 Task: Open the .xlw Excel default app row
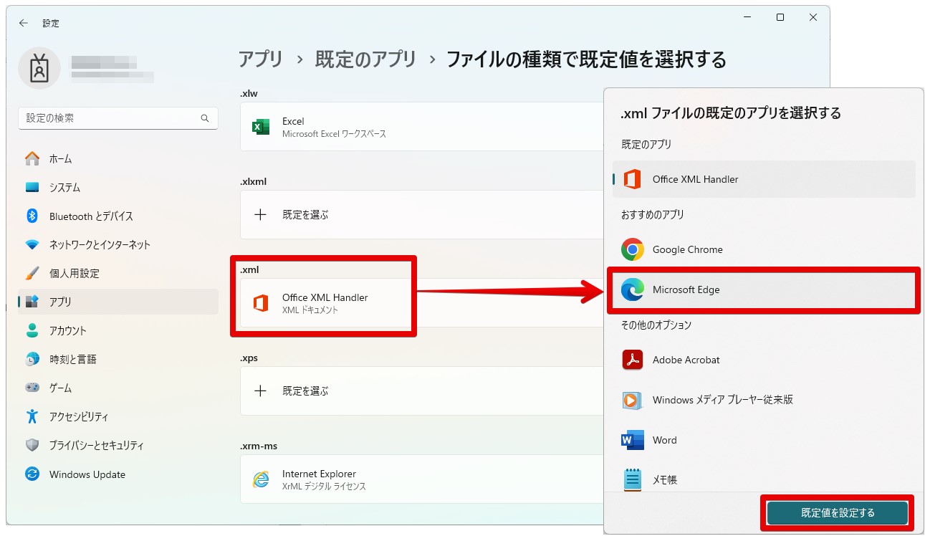pyautogui.click(x=422, y=127)
